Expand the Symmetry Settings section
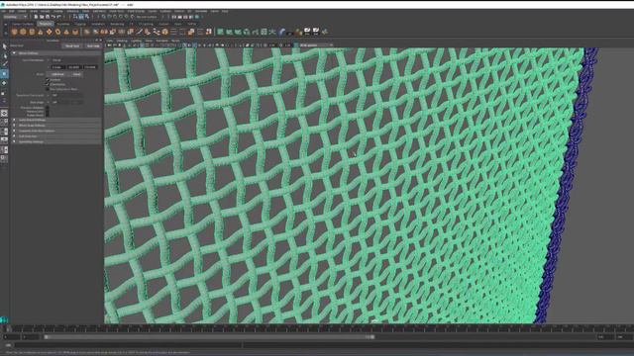The width and height of the screenshot is (634, 356). 55,141
